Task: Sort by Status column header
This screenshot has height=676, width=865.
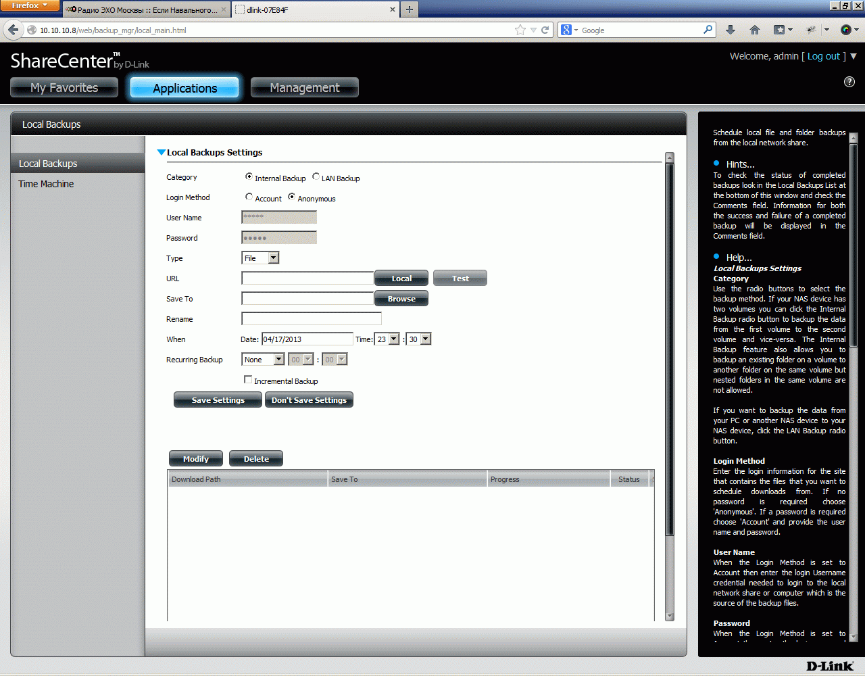Action: (x=629, y=479)
